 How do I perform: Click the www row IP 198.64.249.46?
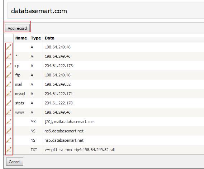[x=58, y=112]
